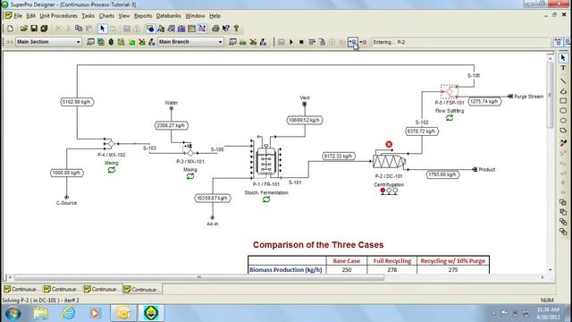Click the Windows Start button

pyautogui.click(x=13, y=313)
